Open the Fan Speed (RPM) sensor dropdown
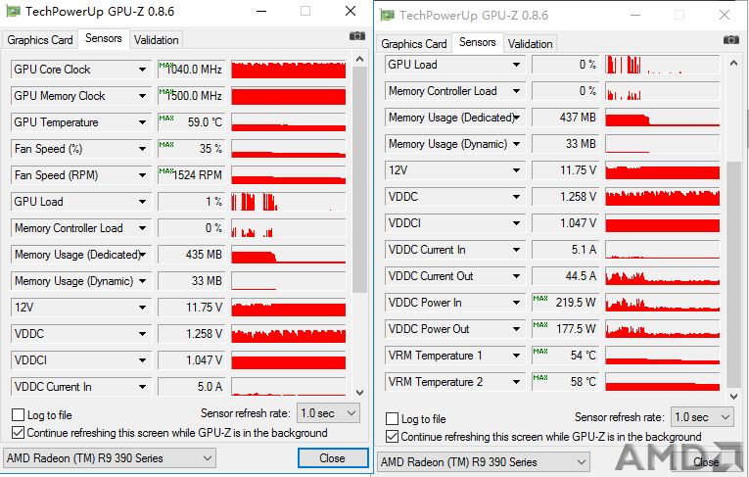The image size is (749, 477). [142, 175]
